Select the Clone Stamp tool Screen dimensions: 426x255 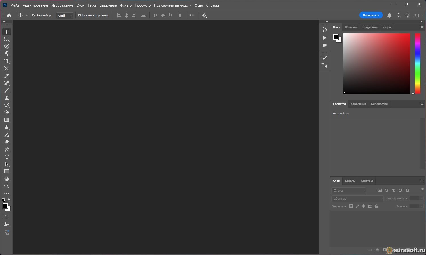pyautogui.click(x=7, y=98)
